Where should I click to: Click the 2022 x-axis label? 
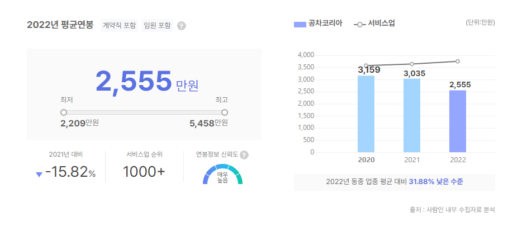coord(458,160)
